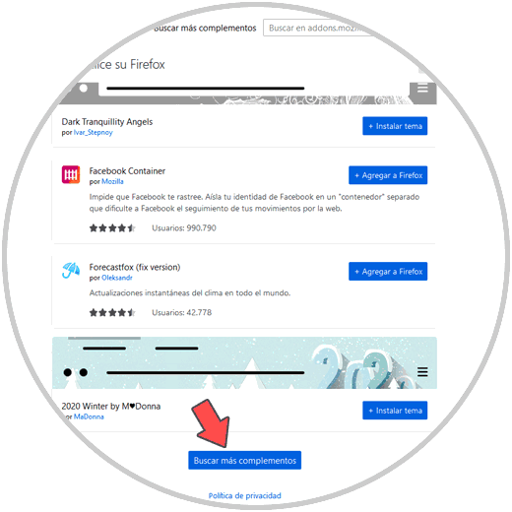Open the Política de privacidad link
This screenshot has height=512, width=512.
(x=245, y=495)
